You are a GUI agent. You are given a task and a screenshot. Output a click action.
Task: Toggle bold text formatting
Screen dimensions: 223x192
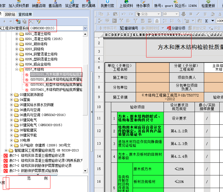click(x=191, y=14)
